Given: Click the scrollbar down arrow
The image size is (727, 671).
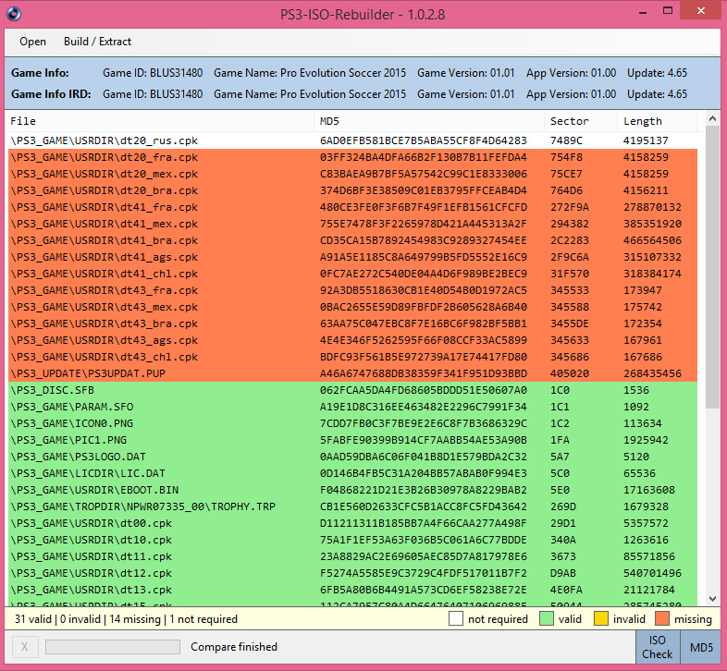Looking at the screenshot, I should [712, 599].
